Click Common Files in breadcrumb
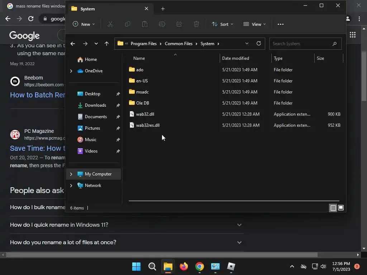The height and width of the screenshot is (275, 367). 178,44
